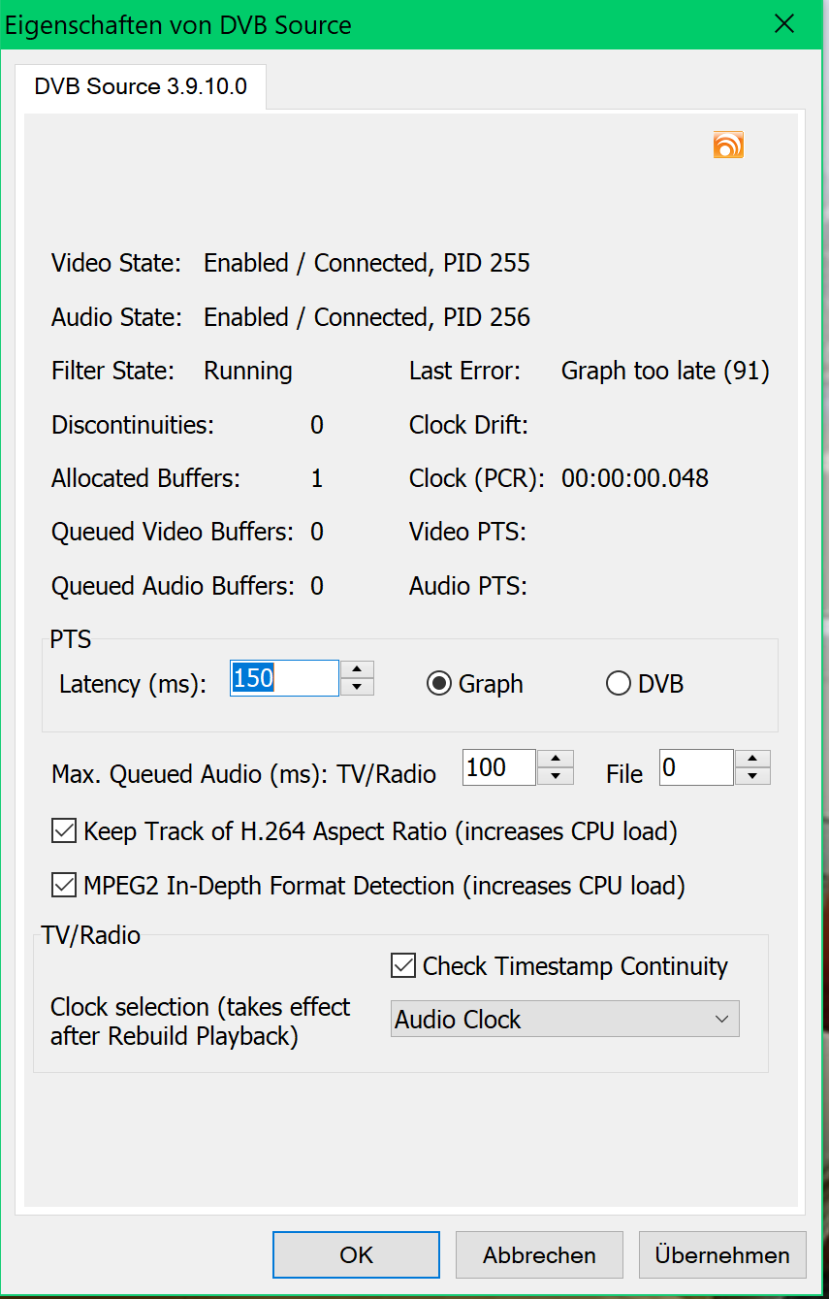Viewport: 829px width, 1299px height.
Task: Select the DVB PTS radio button
Action: 618,684
